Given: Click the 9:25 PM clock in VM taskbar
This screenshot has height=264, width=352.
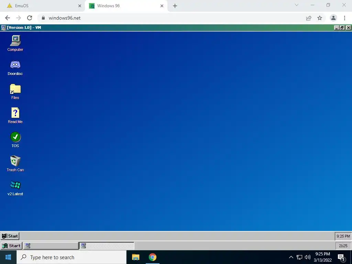Looking at the screenshot, I should tap(343, 236).
